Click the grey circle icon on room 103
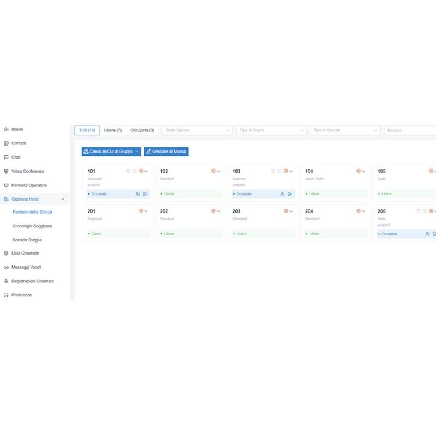Image resolution: width=436 pixels, height=436 pixels. tap(280, 171)
